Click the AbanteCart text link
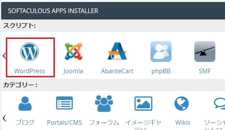Image resolution: width=225 pixels, height=130 pixels. tap(117, 71)
